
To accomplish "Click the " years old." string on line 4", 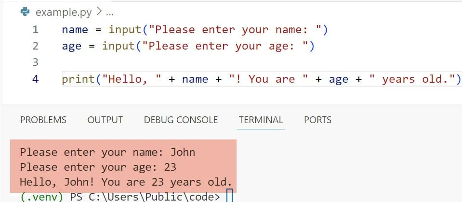I will [x=412, y=79].
